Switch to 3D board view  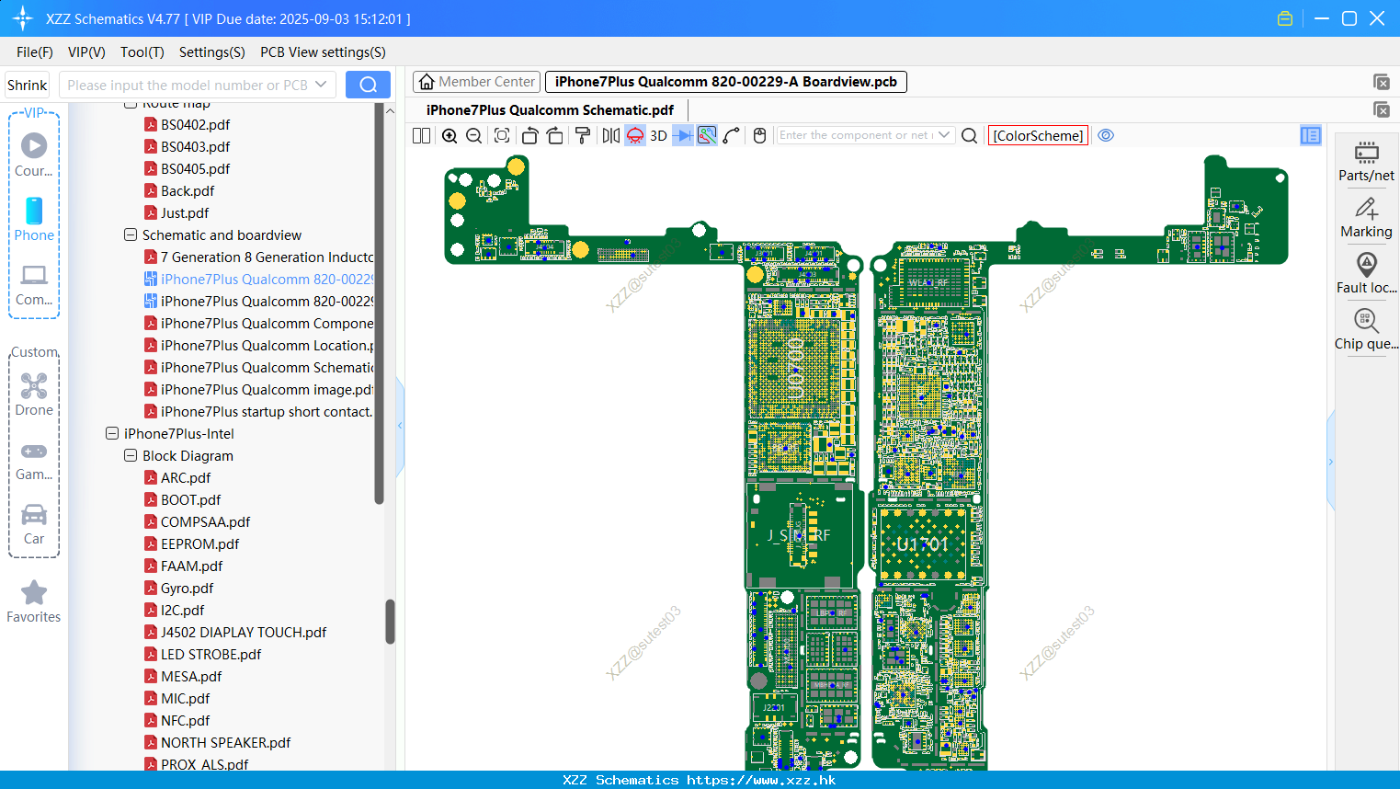click(658, 135)
